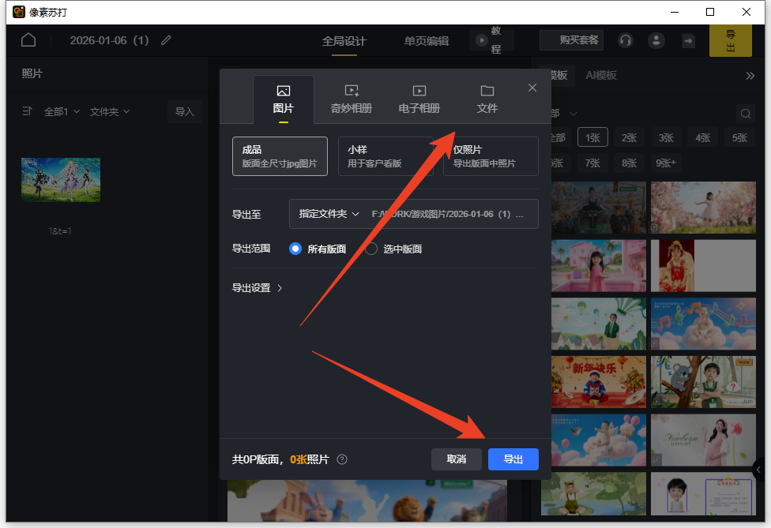Click the arrow share icon near export

[688, 41]
